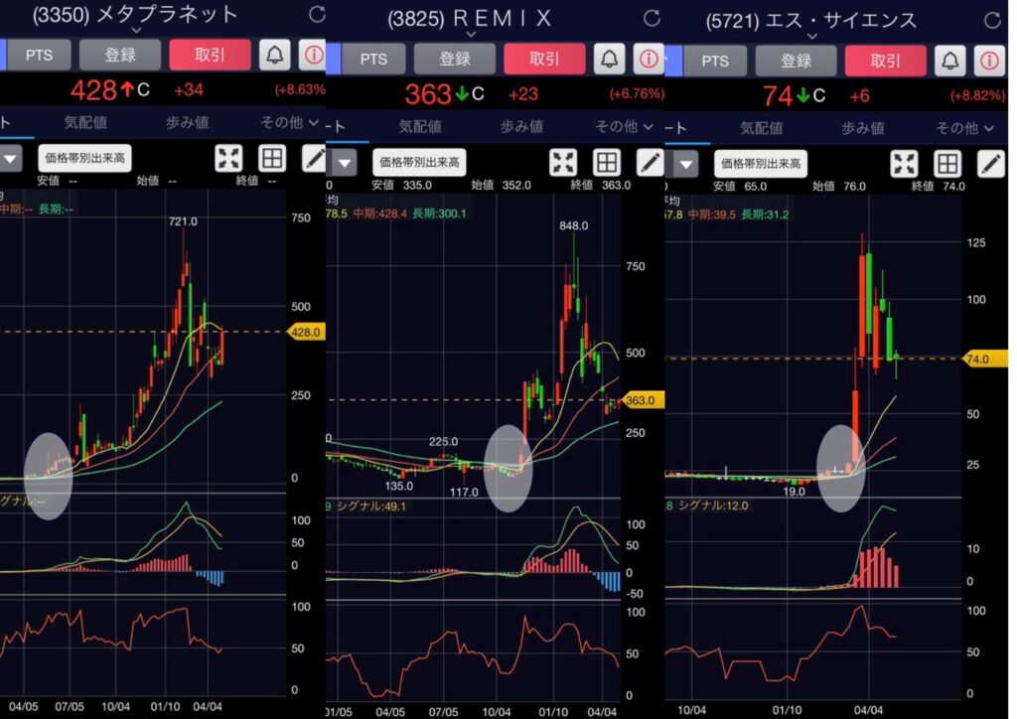Toggle 価格帯別出来高 in REMIX chart

coord(419,162)
